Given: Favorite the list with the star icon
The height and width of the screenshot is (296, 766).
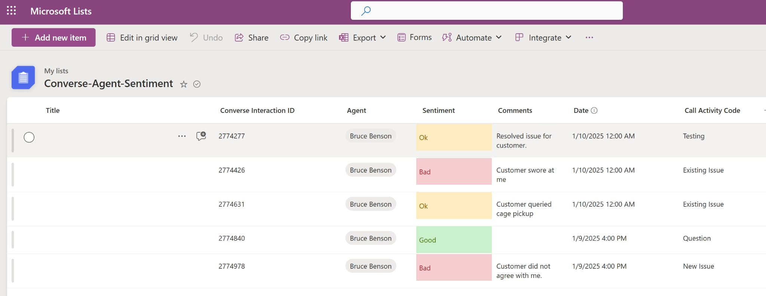Looking at the screenshot, I should [x=183, y=84].
